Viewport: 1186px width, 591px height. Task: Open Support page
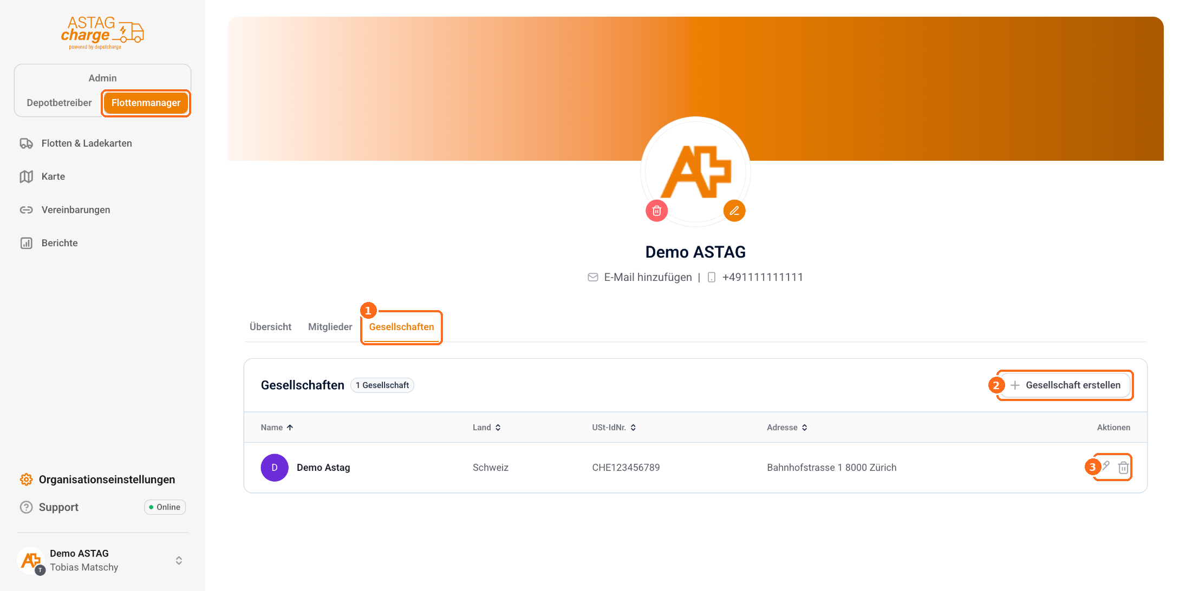coord(58,507)
